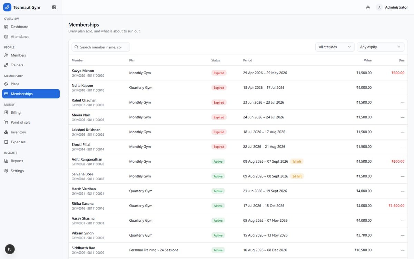
Task: Click Ritika Saxena's ₹1,600.00 due amount
Action: [396, 206]
